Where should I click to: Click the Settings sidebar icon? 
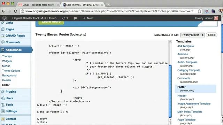3,111
